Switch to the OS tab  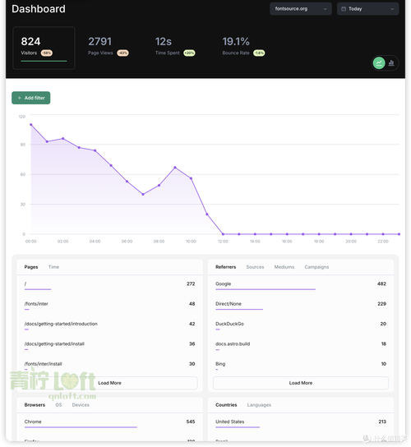click(58, 405)
